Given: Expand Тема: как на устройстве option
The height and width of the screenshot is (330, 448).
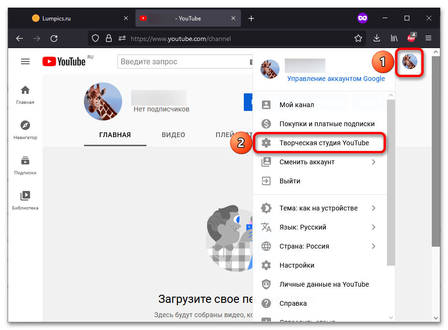Looking at the screenshot, I should point(319,208).
